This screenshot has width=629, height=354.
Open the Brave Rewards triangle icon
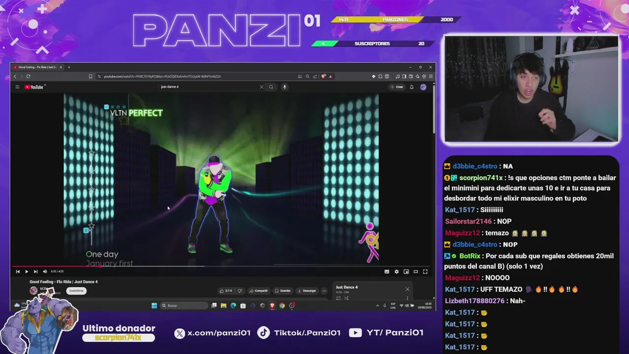(330, 76)
